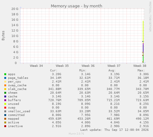This screenshot has height=137, width=153.
Task: Click the slab_cache min value 339.65M
Action: pos(84,89)
